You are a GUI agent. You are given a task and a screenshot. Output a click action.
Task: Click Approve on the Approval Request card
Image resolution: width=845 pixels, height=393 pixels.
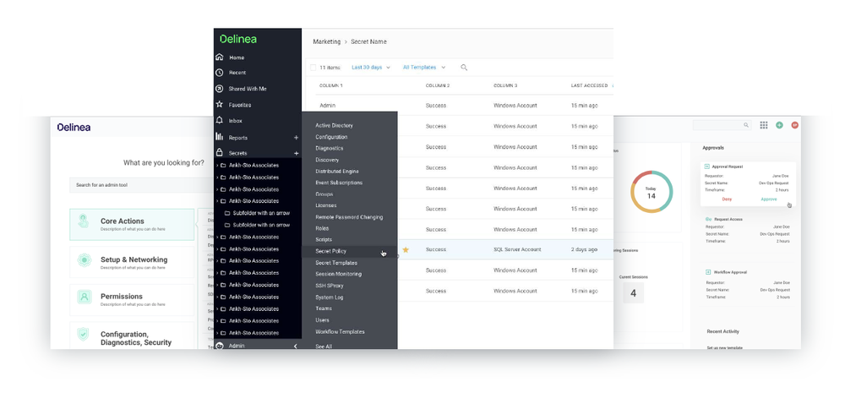point(769,199)
